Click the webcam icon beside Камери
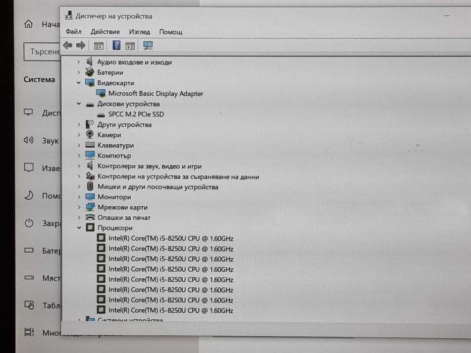Viewport: 471px width, 353px height. point(90,135)
